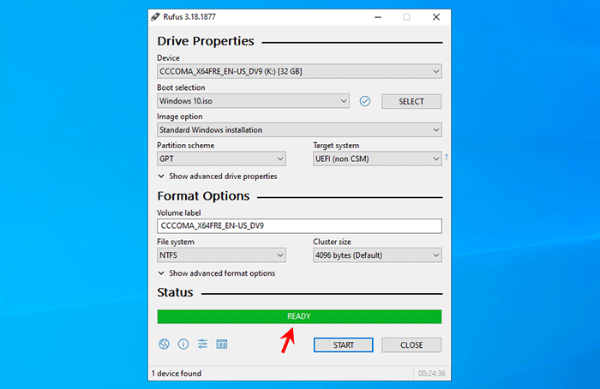
Task: Open the Image option dropdown
Action: point(299,130)
